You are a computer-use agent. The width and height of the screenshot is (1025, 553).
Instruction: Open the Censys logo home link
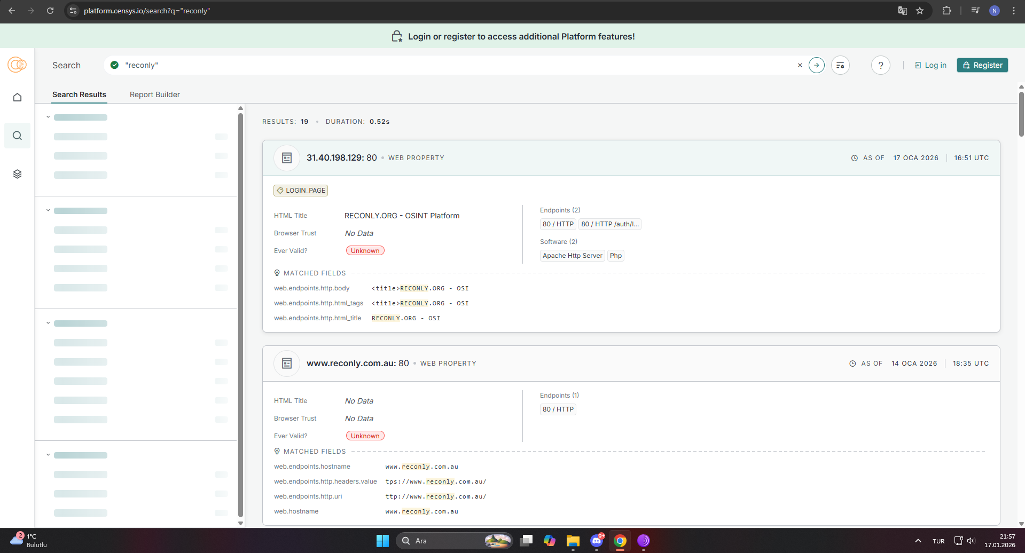[x=17, y=65]
